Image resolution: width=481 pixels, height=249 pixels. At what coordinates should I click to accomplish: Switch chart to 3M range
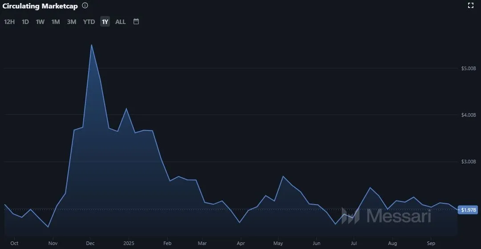coord(72,22)
